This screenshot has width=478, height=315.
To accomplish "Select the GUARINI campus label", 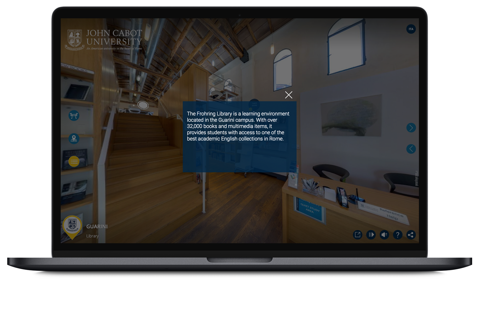I will (x=97, y=226).
